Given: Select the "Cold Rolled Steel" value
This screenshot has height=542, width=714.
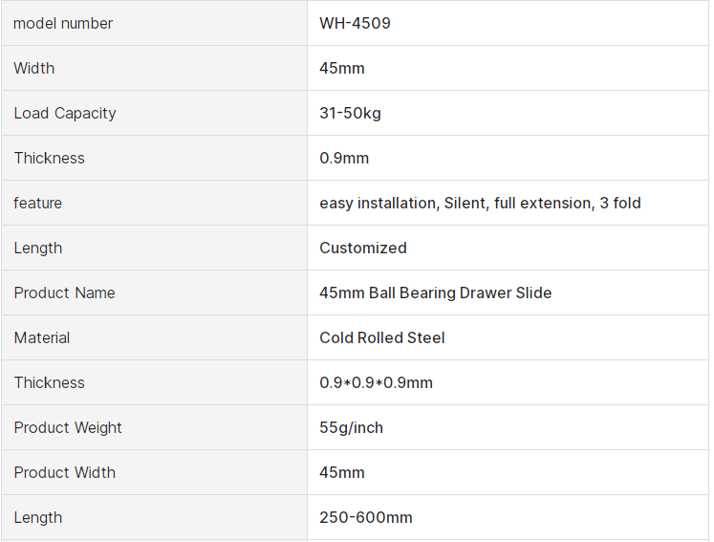Looking at the screenshot, I should click(382, 337).
